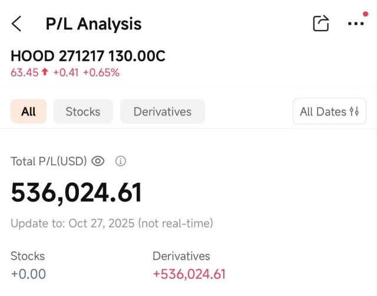Open the HOOD 271217 130.00C contract
Viewport: 377px width, 296px height.
(x=88, y=56)
